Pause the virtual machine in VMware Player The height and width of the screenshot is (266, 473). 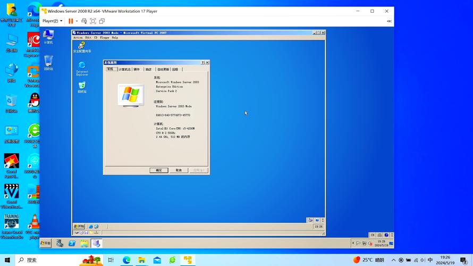[x=70, y=21]
